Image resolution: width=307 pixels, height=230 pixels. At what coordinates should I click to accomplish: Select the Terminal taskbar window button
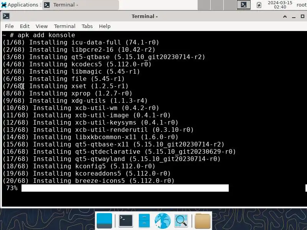point(81,5)
